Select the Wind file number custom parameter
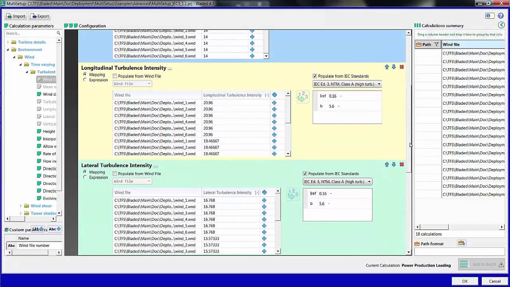This screenshot has width=510, height=287. coord(34,246)
